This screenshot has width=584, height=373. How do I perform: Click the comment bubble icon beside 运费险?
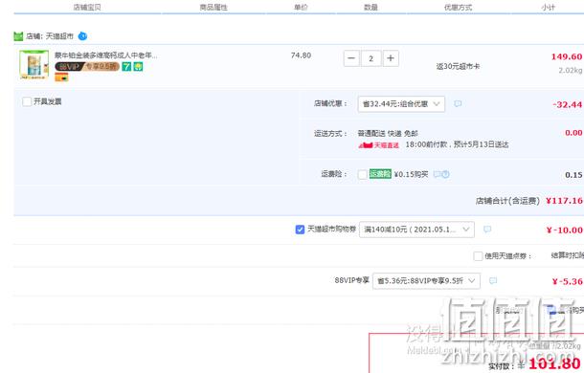(438, 174)
